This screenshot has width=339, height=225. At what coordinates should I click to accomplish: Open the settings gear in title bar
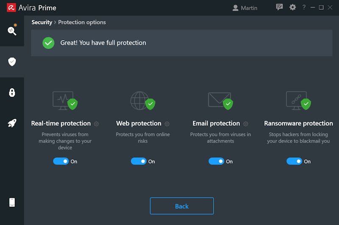(292, 7)
